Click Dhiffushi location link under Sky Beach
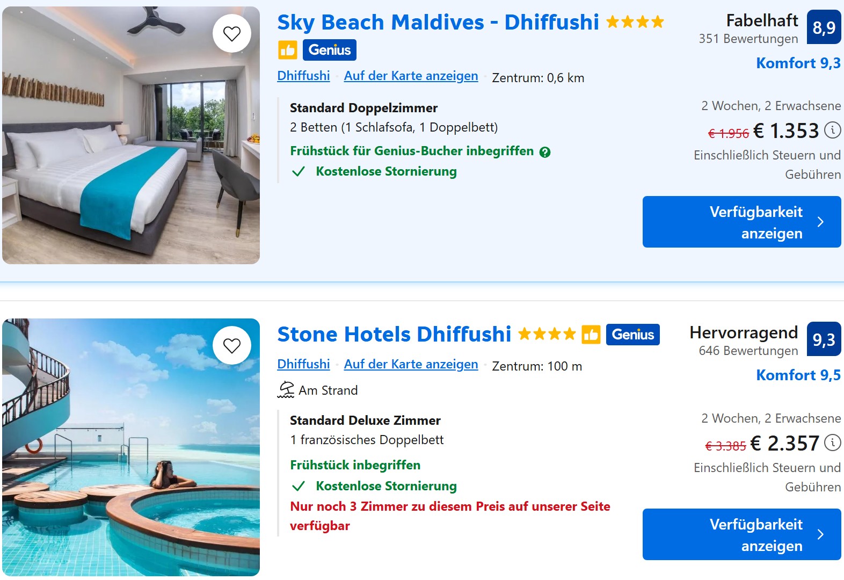 click(303, 76)
